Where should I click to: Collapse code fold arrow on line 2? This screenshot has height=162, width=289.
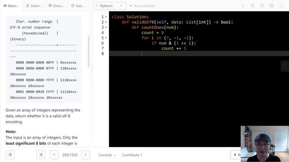pos(106,22)
